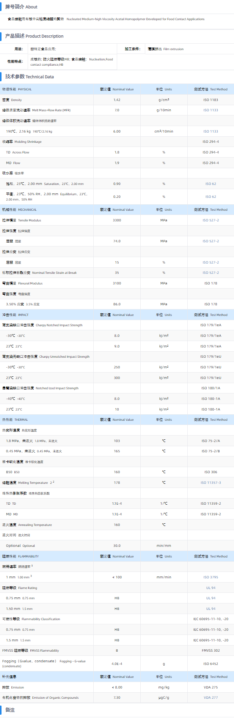Viewport: 234px width, 720px height.
Task: Click the IMPACT table header label
Action: tap(16, 315)
